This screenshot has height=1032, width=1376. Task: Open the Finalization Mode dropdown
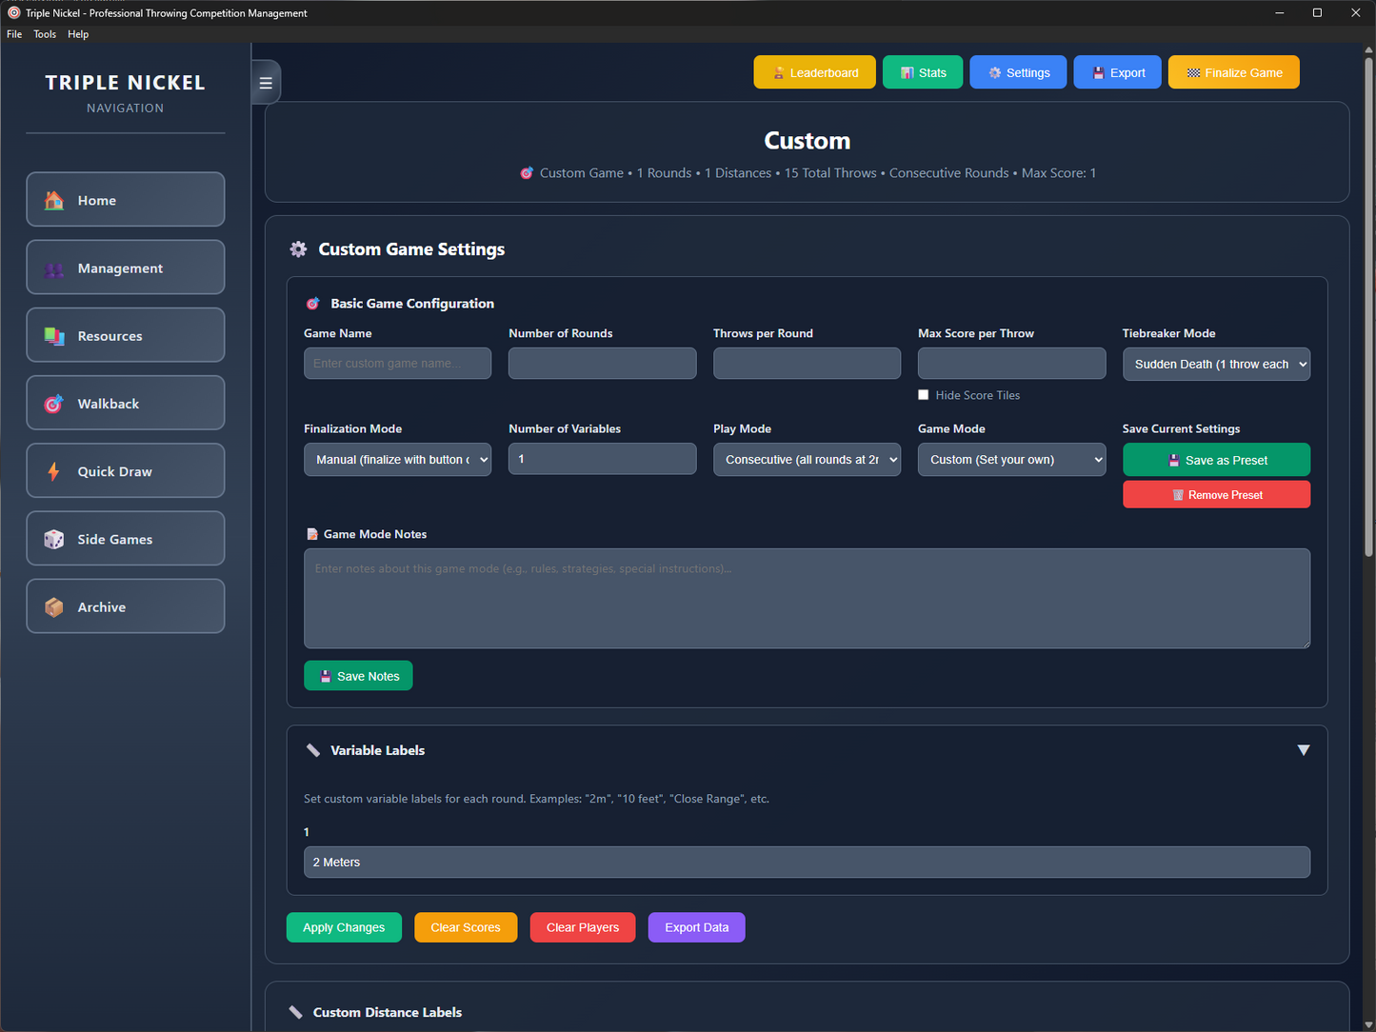click(397, 460)
